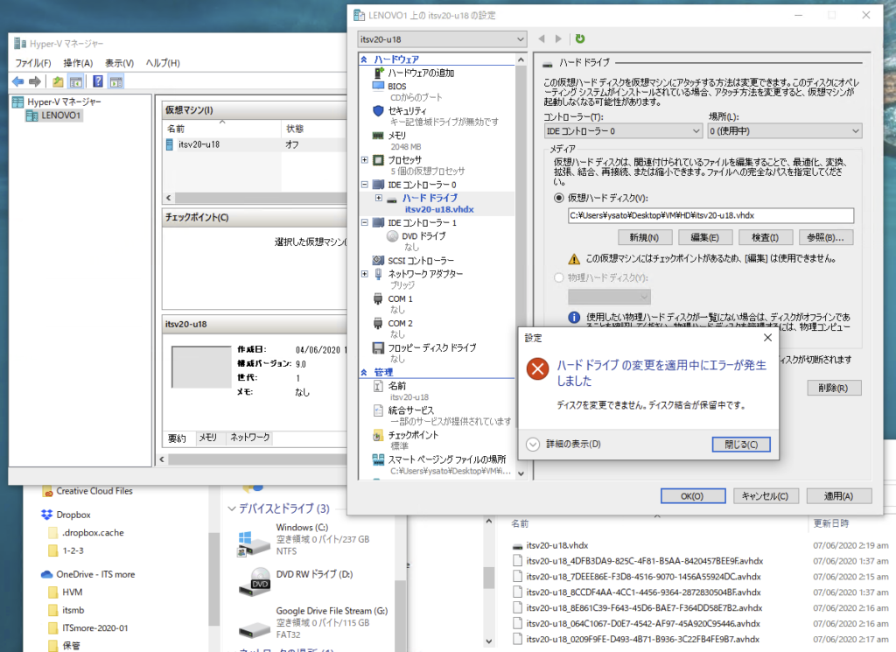Select the 仮想ハード ディスク radio button
The image size is (896, 652).
point(560,198)
